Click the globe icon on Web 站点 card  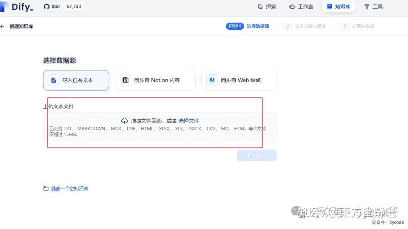tap(212, 80)
